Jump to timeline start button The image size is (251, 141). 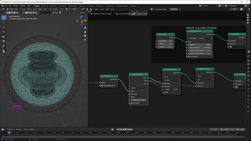pyautogui.click(x=118, y=129)
